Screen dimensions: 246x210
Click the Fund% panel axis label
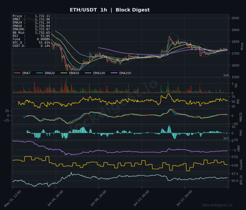241,164
